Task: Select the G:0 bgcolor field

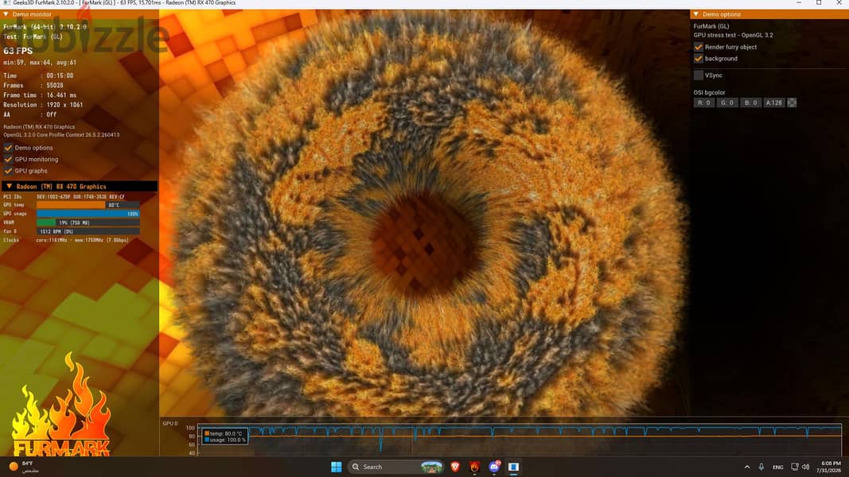Action: tap(727, 103)
